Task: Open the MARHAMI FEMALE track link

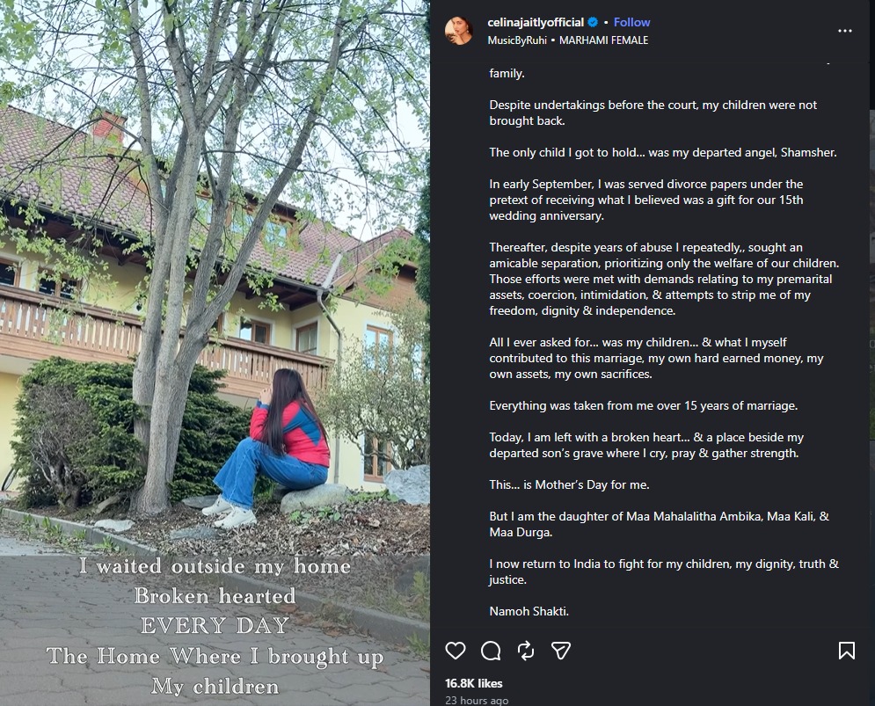Action: tap(603, 40)
